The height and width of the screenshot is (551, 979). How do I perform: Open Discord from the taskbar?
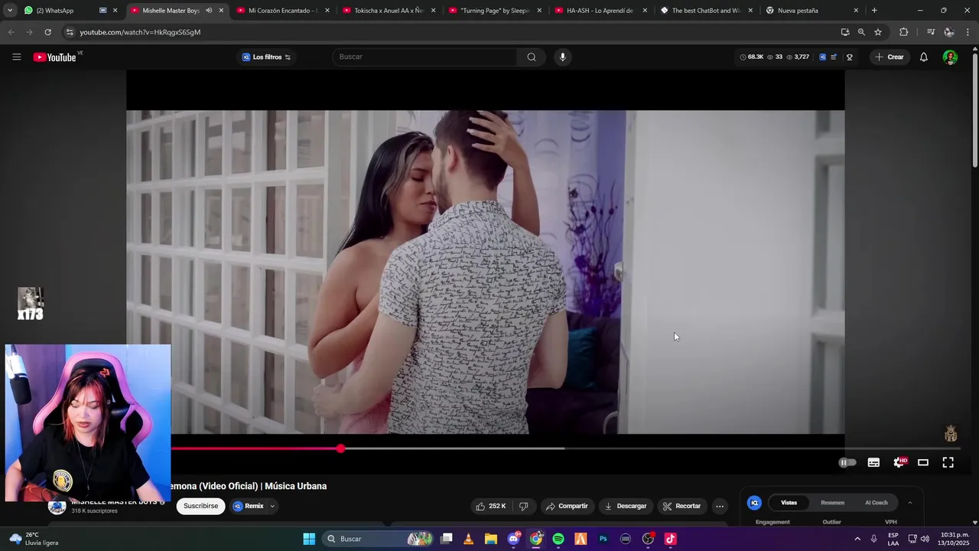tap(514, 539)
